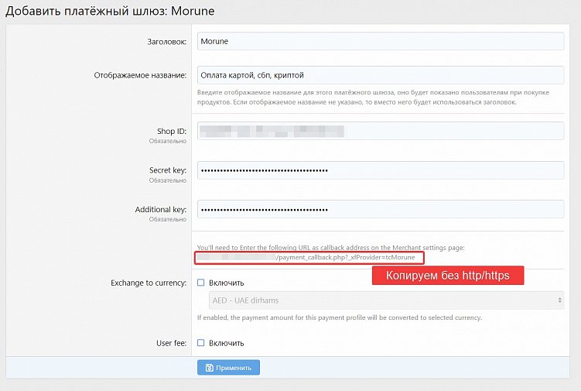This screenshot has height=391, width=581.
Task: Click the red Копируем без http/https label
Action: coord(448,276)
